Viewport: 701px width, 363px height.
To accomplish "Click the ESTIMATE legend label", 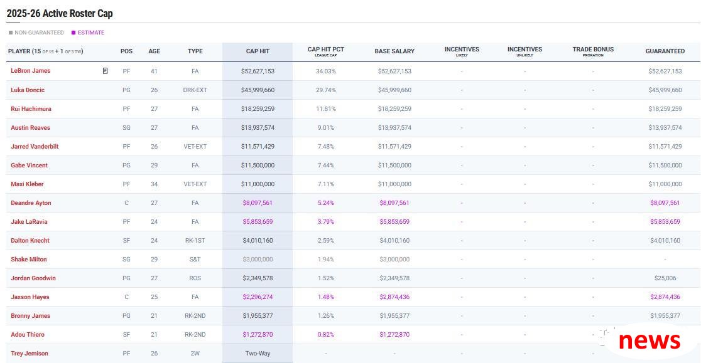I will [91, 33].
